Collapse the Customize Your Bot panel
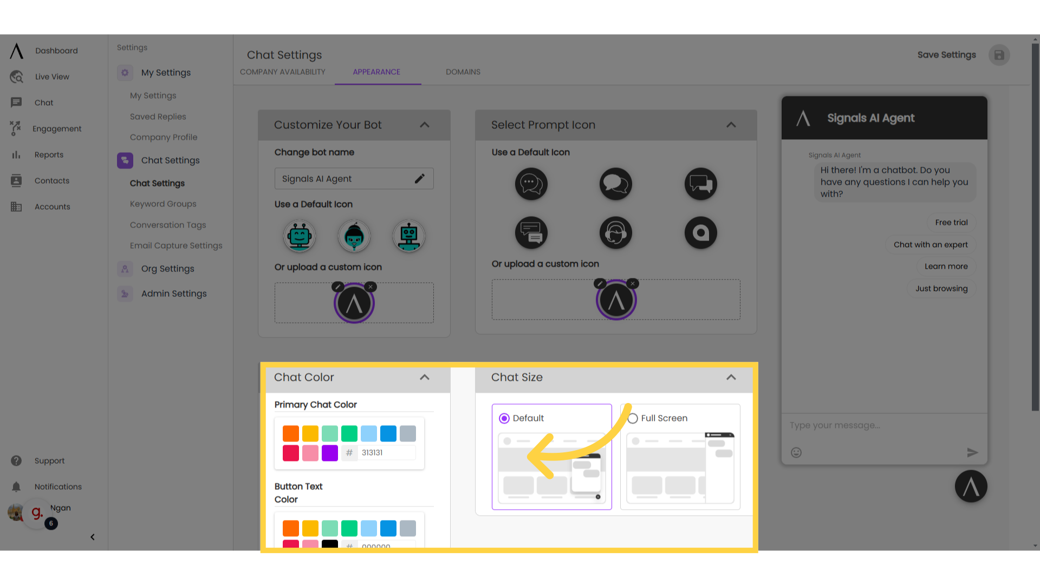Screen dimensions: 1040x585 pos(424,124)
